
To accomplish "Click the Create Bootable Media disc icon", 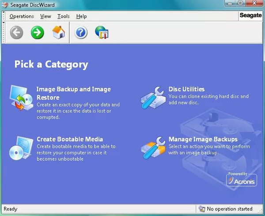I will coord(21,148).
